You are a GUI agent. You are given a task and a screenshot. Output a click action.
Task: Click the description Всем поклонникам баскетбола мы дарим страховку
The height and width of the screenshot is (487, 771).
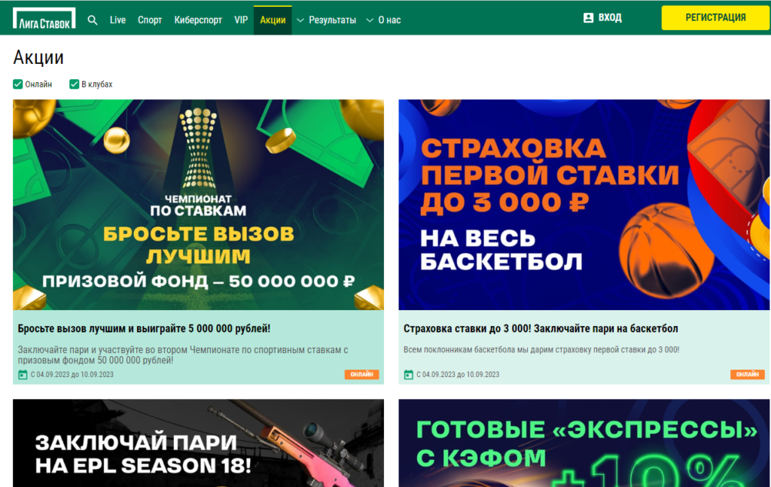tap(541, 350)
